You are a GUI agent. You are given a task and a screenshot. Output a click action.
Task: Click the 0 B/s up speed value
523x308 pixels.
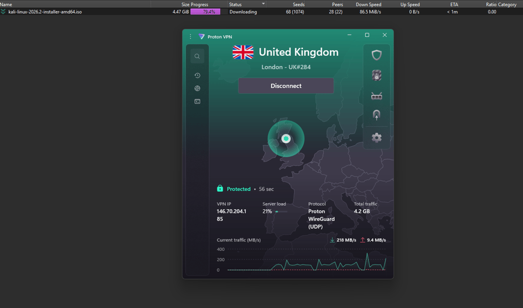click(414, 12)
